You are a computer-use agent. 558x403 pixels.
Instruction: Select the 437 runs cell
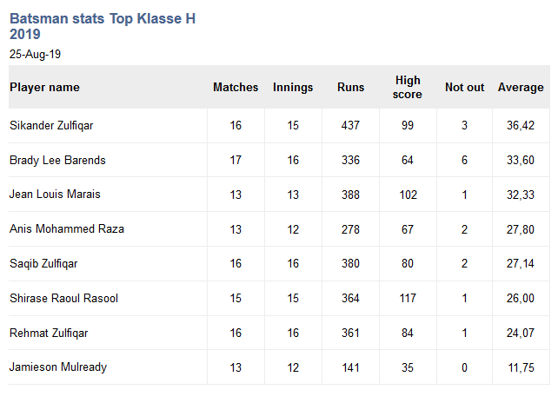[x=350, y=125]
